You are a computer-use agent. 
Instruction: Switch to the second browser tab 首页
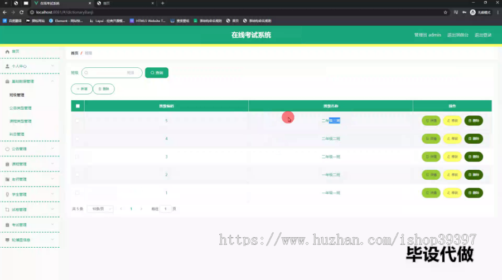tap(125, 3)
